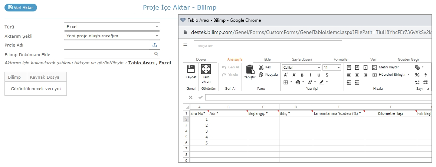Click the formula bar input

318,97
